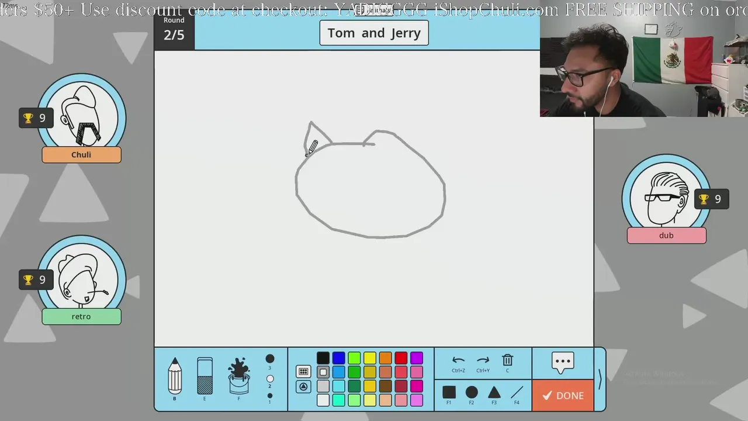Select the filled triangle shape tool
This screenshot has height=421, width=748.
pos(494,392)
